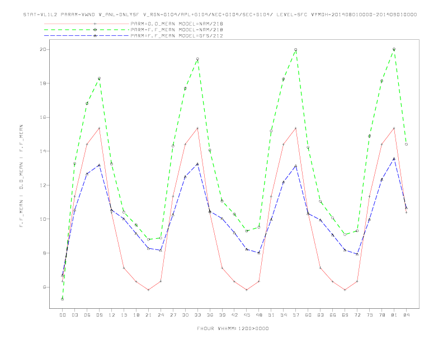Click x-axis tick label 12

[x=112, y=315]
